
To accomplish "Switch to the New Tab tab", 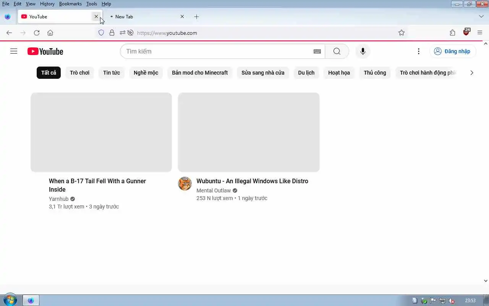I will [145, 17].
